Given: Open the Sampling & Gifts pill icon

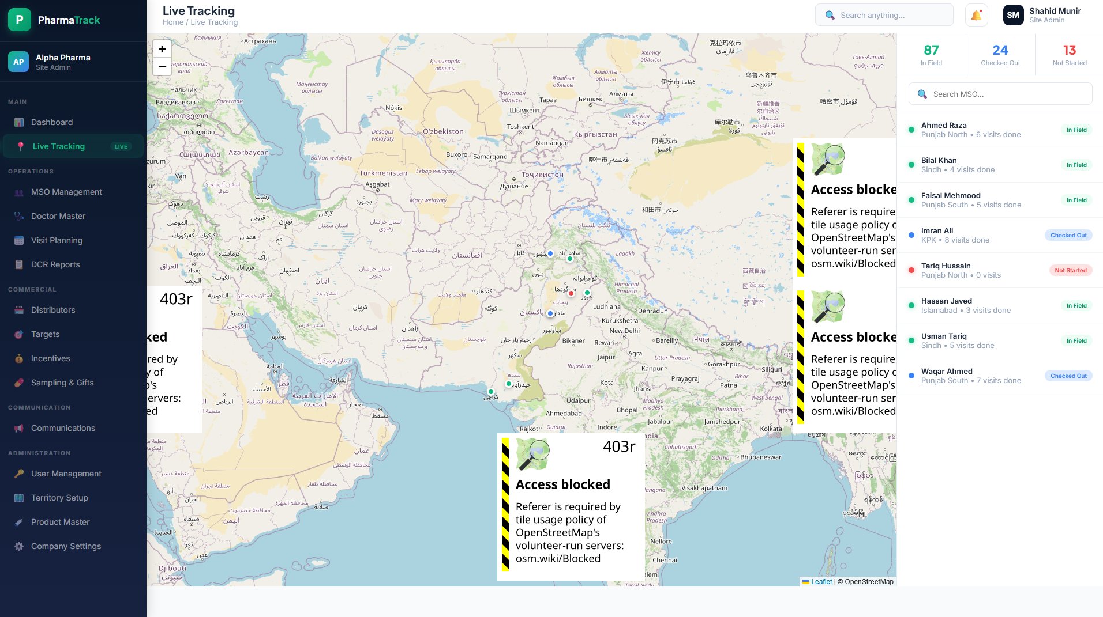Looking at the screenshot, I should click(x=19, y=383).
